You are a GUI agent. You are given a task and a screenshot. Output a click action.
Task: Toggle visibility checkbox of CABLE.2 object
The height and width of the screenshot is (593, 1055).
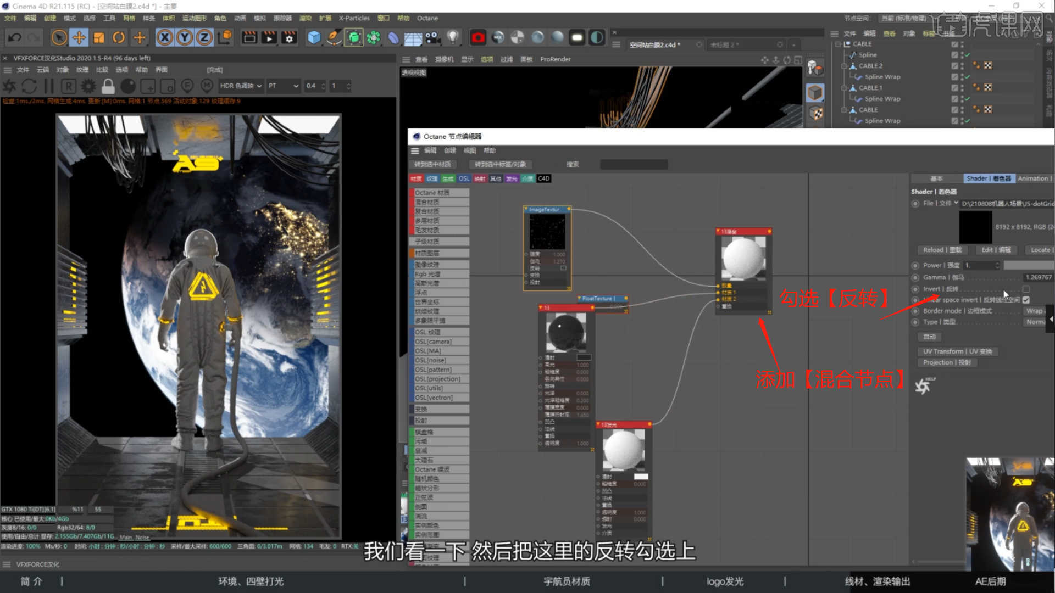(954, 66)
